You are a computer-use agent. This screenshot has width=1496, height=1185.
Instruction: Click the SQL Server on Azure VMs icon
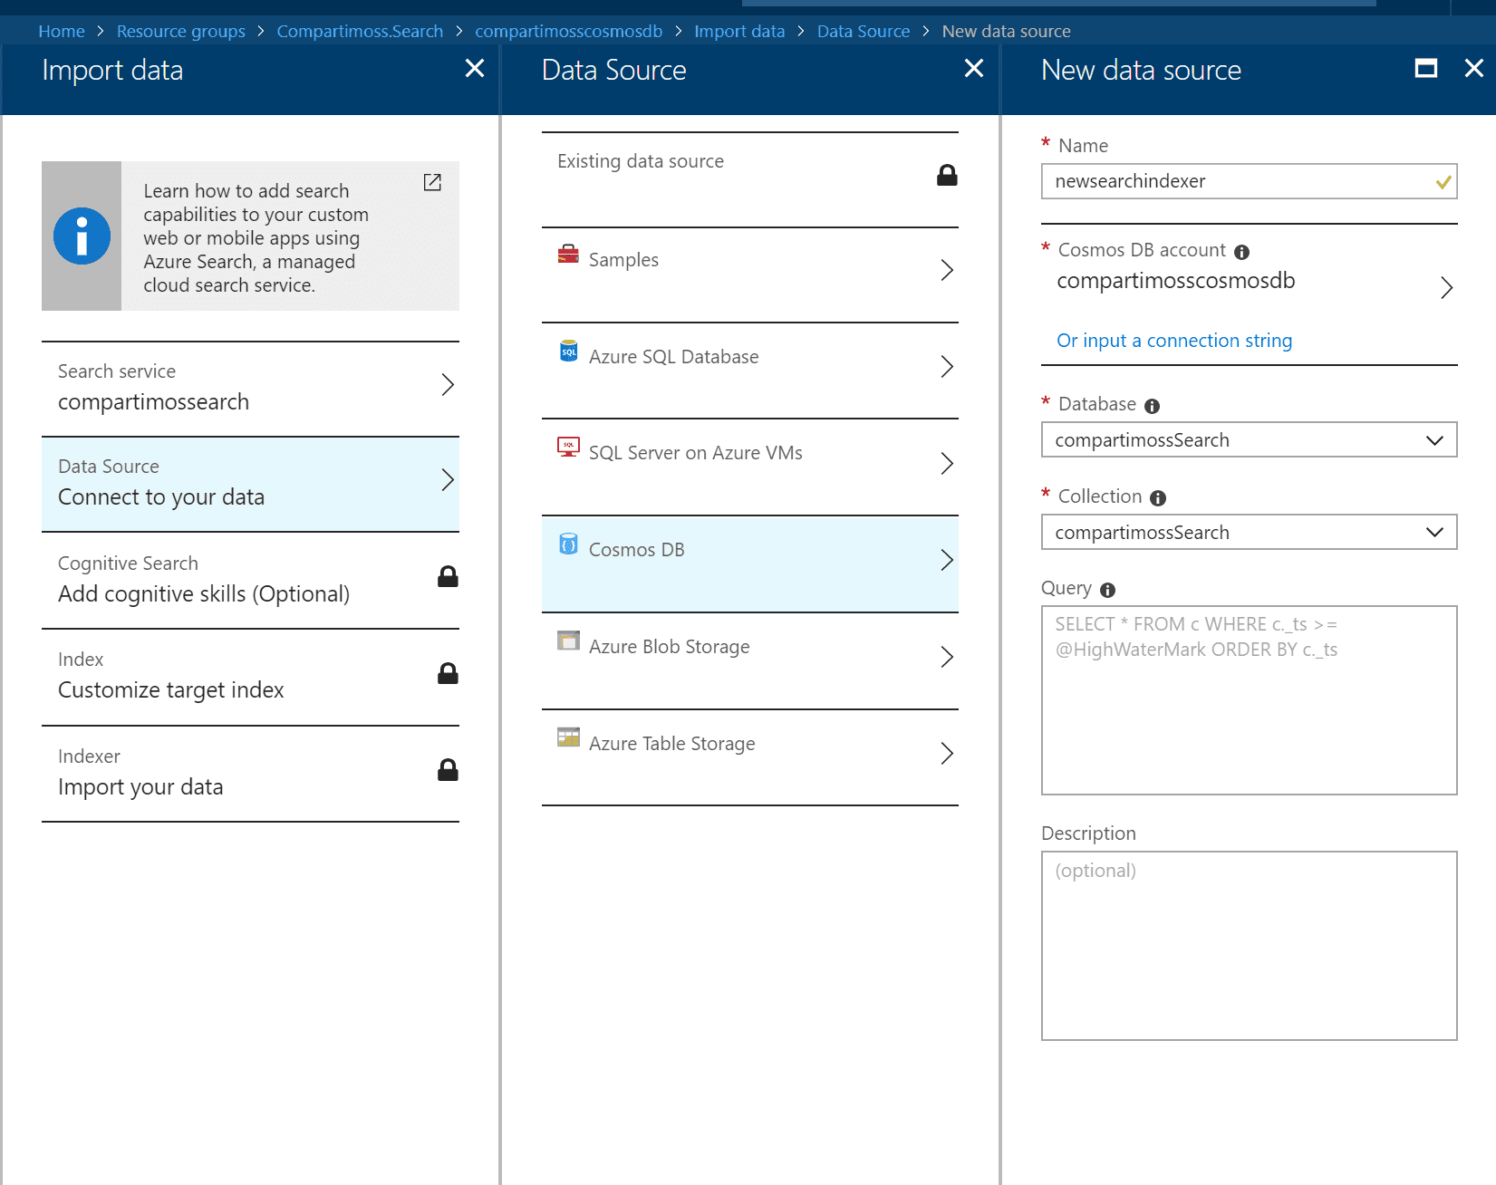(x=568, y=447)
